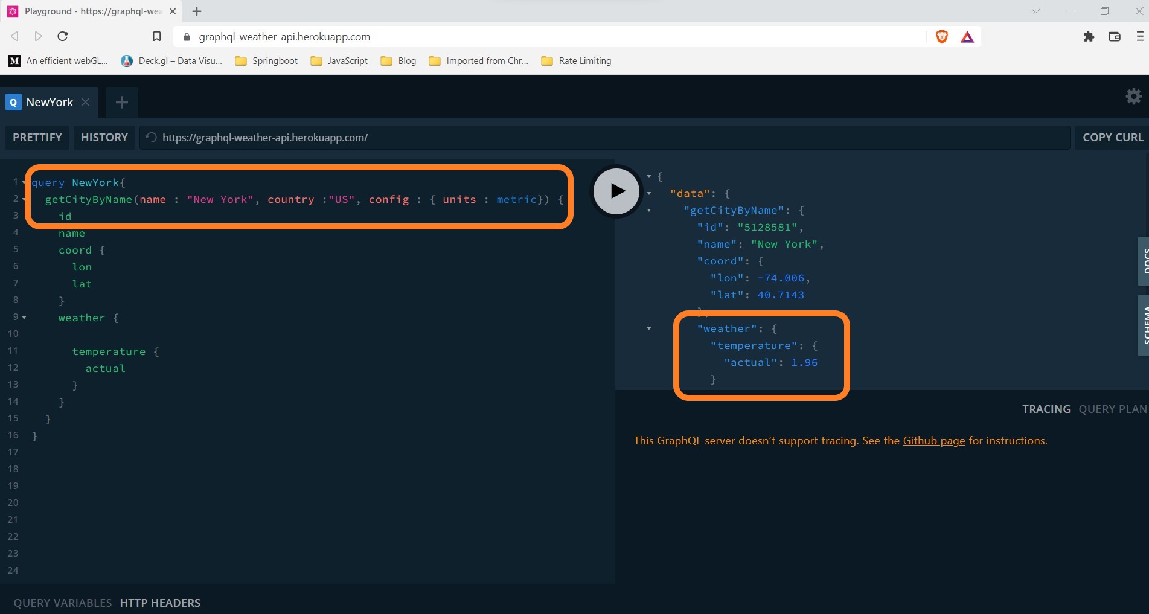Open "An efficient webGL..." bookmark
The height and width of the screenshot is (614, 1149).
(x=59, y=61)
